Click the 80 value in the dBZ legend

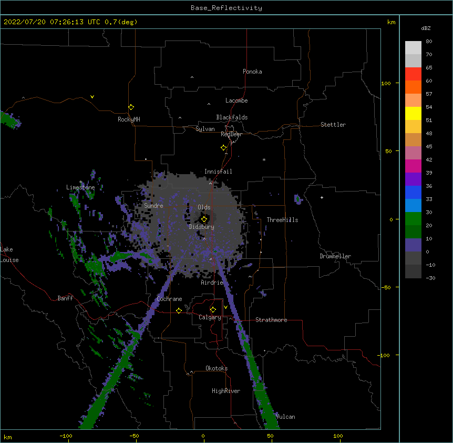coord(429,42)
